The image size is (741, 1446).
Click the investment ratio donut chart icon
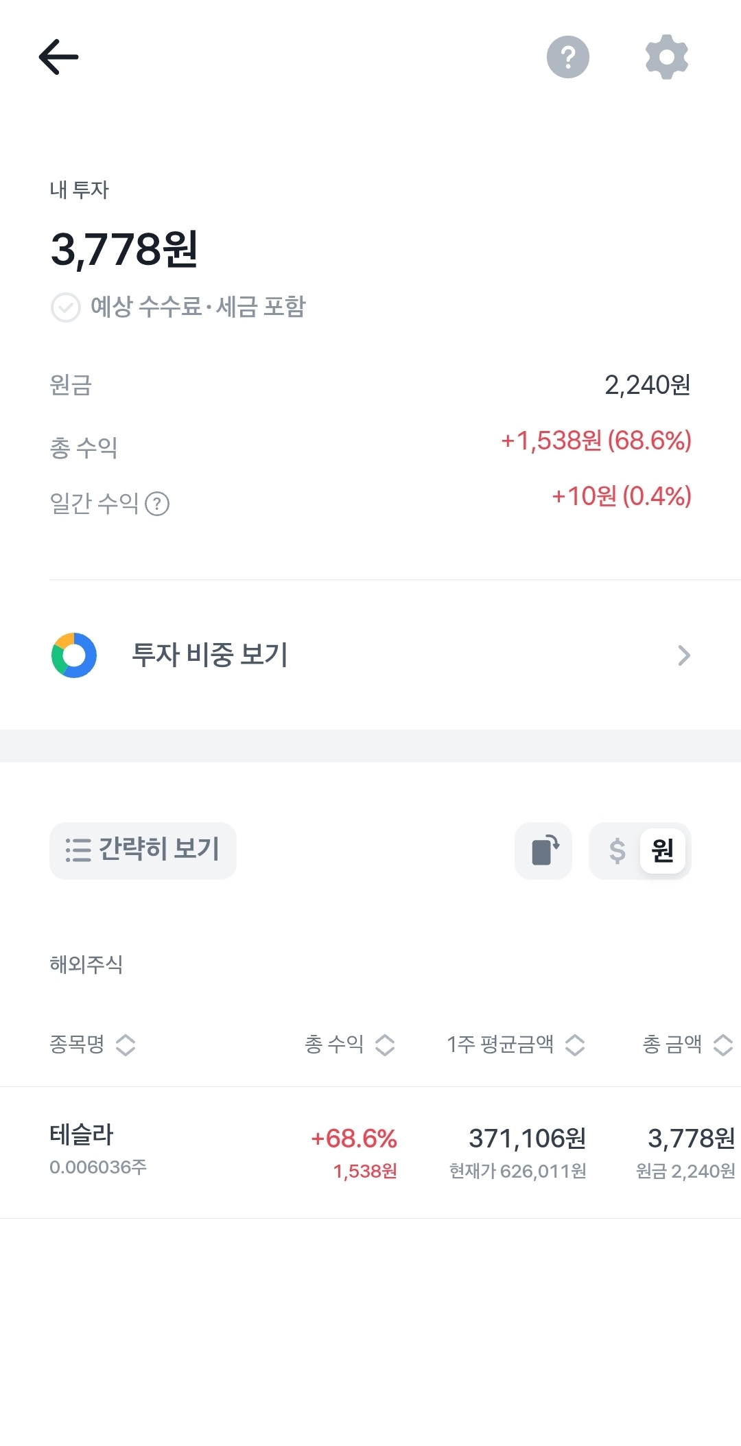coord(74,655)
